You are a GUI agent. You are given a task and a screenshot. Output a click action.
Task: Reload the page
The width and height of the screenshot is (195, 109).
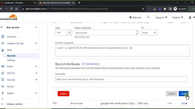point(11,9)
